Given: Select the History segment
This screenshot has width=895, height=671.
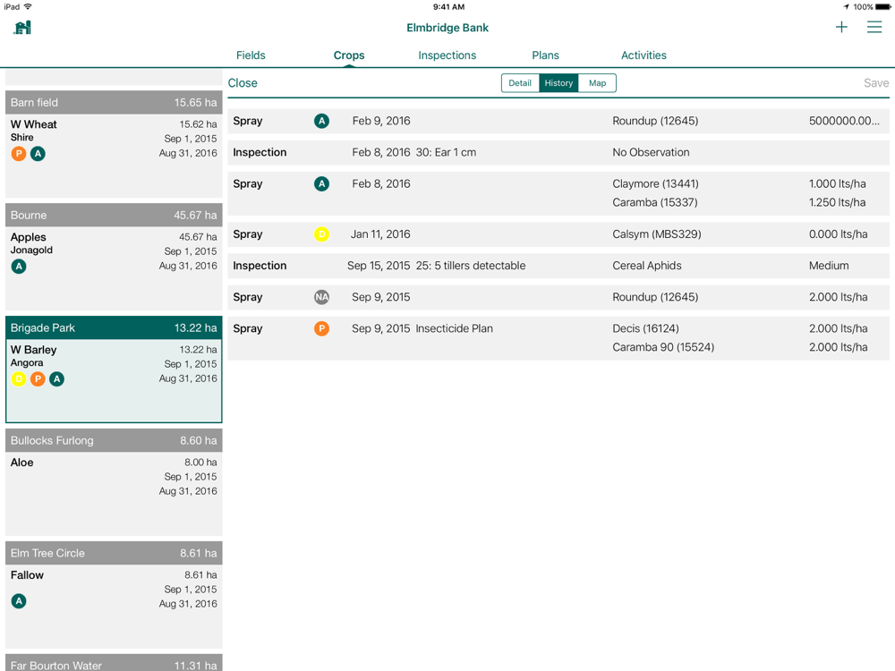Looking at the screenshot, I should pos(558,83).
